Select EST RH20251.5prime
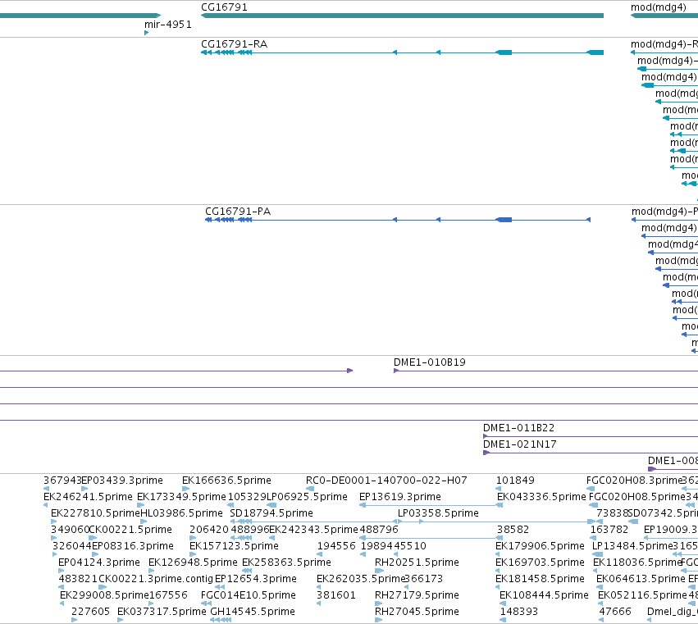Screen dimensions: 698x624 click(417, 563)
